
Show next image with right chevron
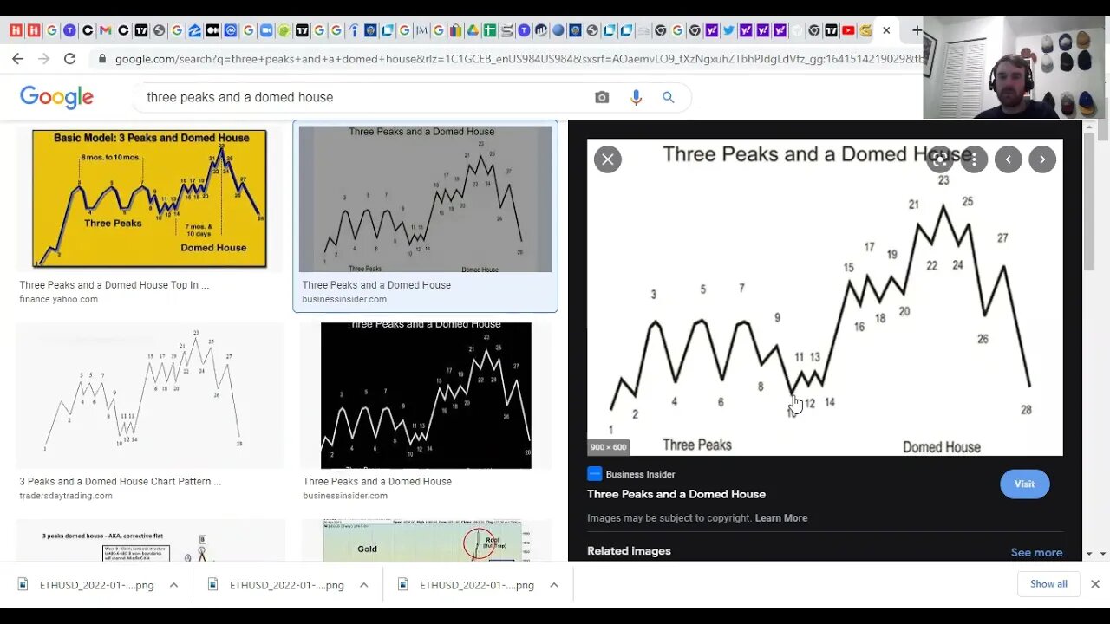point(1042,159)
